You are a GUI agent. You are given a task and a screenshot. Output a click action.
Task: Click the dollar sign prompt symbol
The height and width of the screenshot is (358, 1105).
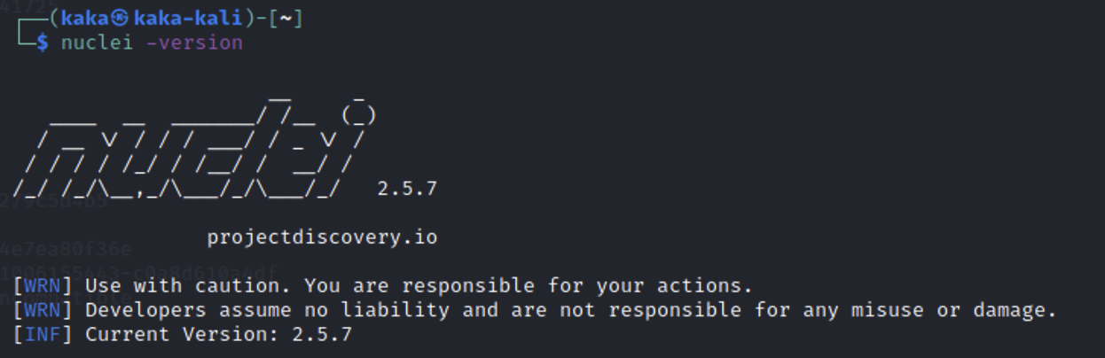click(42, 43)
